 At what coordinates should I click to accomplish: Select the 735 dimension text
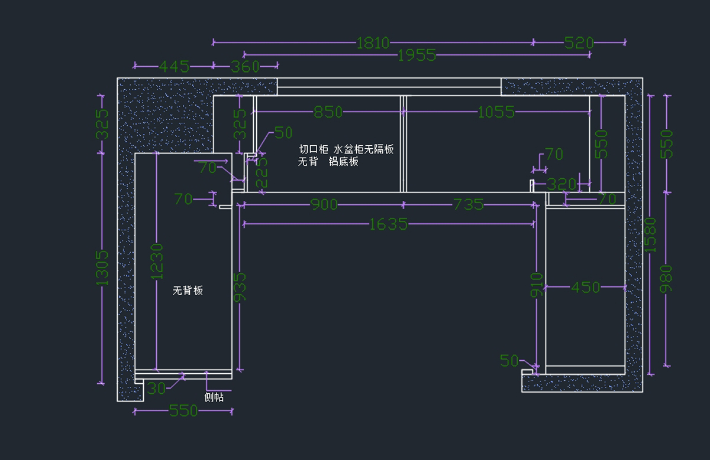(468, 205)
